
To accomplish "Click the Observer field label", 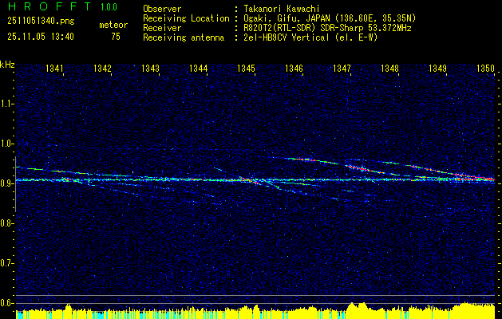I will (162, 9).
